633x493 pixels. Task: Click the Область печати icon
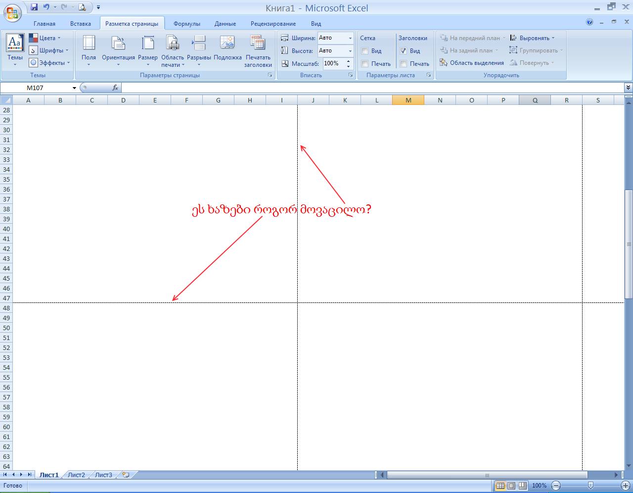172,44
